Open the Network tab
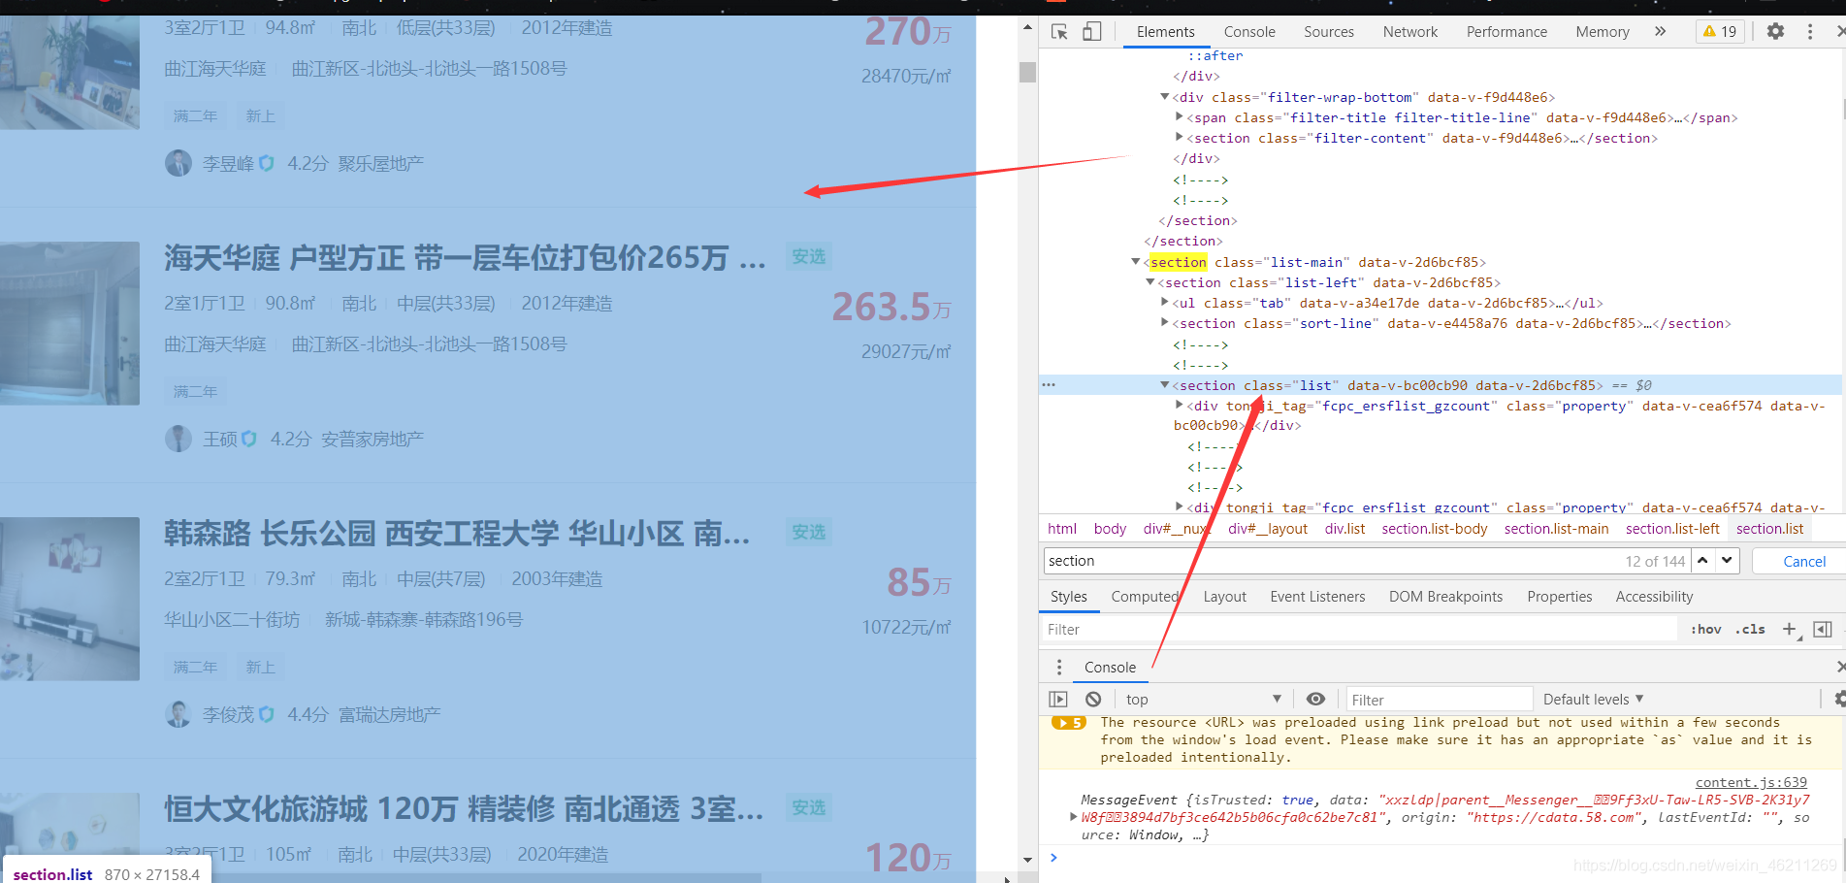The image size is (1846, 883). pyautogui.click(x=1410, y=32)
